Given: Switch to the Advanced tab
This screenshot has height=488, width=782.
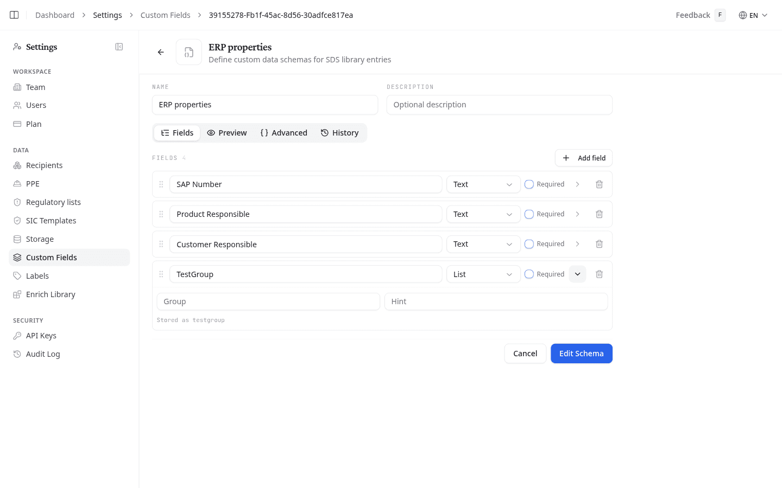Looking at the screenshot, I should [x=284, y=133].
